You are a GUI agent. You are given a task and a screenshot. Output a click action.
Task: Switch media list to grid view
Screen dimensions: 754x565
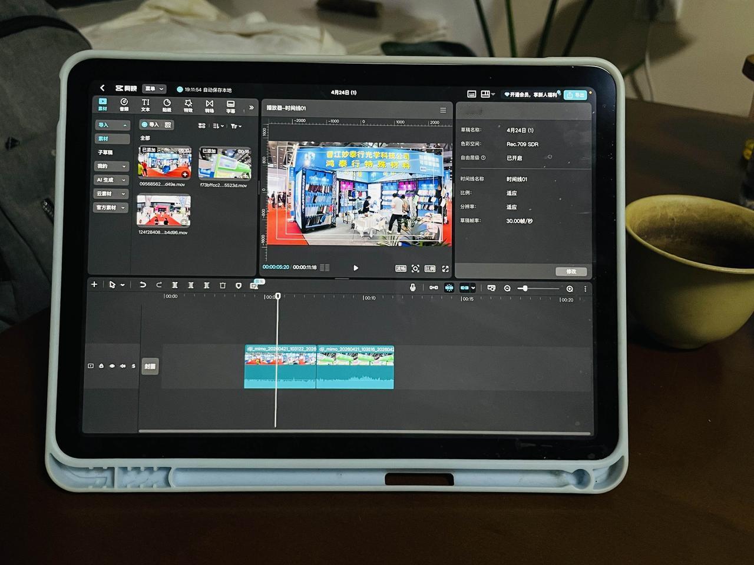(x=202, y=125)
